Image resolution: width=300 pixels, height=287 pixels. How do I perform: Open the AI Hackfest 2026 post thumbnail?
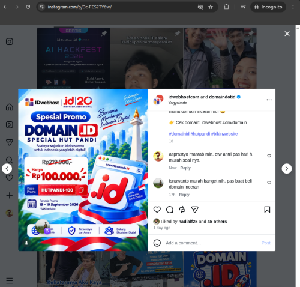point(73,58)
